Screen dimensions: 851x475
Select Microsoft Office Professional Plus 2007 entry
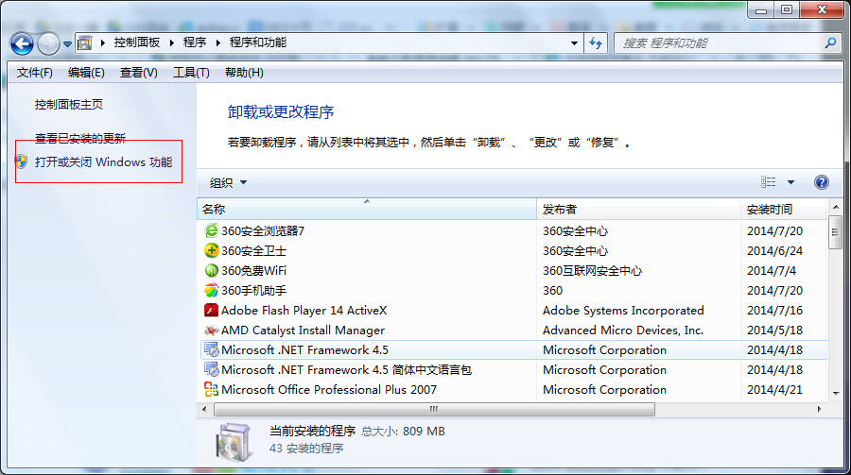click(x=329, y=390)
